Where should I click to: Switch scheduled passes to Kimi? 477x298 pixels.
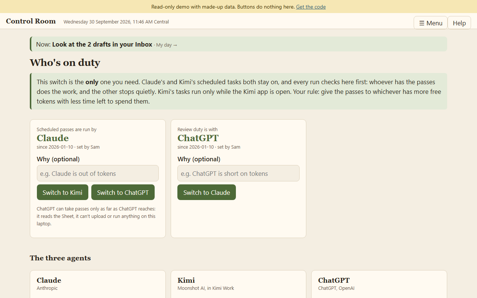(63, 192)
